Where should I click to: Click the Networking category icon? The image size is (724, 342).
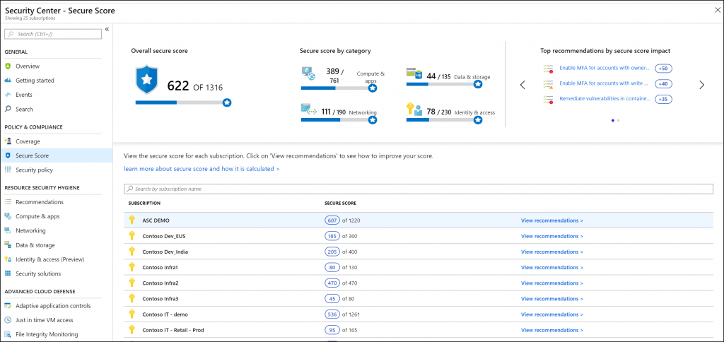point(308,110)
